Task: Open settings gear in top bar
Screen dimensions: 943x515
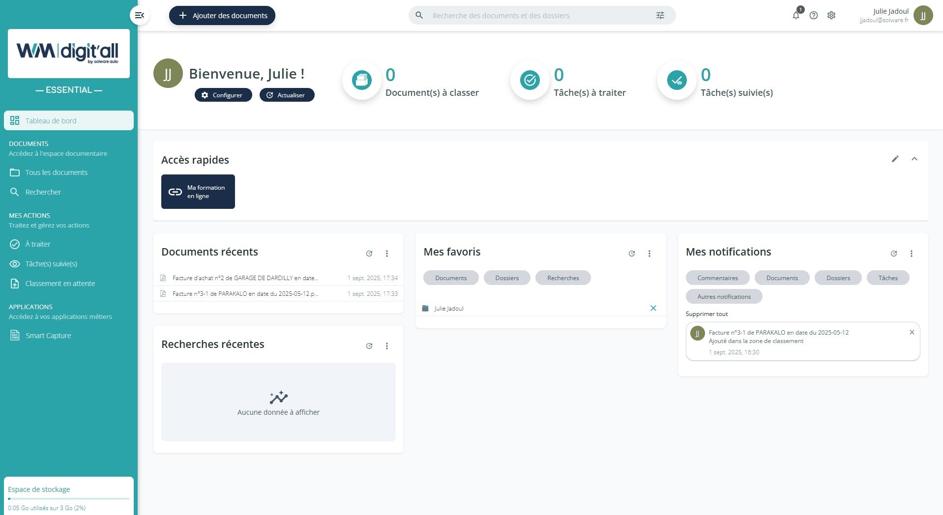Action: point(831,16)
